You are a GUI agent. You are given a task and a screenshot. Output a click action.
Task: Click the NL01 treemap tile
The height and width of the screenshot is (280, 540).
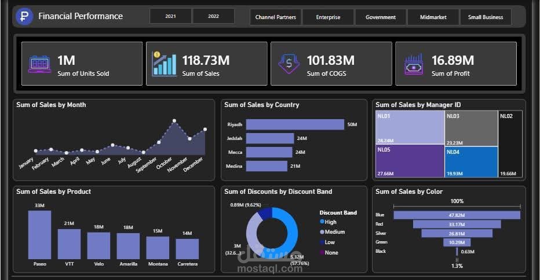410,127
